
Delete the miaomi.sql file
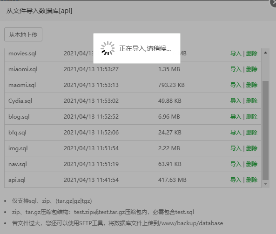[252, 69]
